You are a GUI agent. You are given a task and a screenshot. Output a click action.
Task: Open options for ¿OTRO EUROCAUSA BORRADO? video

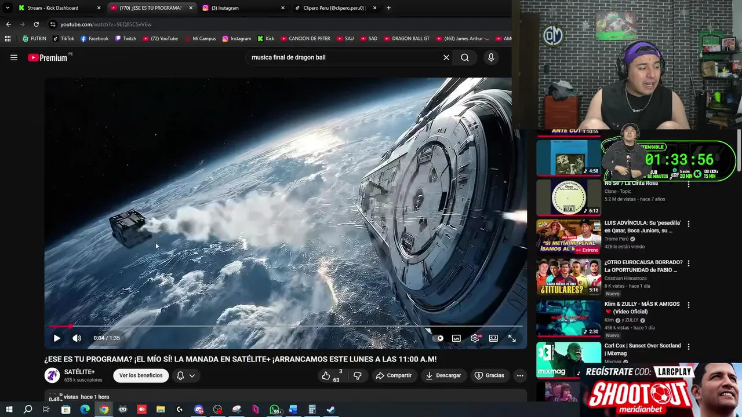click(689, 263)
